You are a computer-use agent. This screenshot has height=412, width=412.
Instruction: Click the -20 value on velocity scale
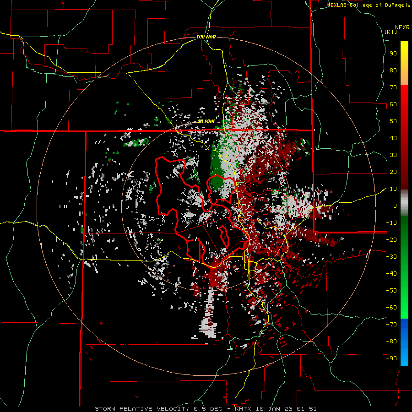391,239
